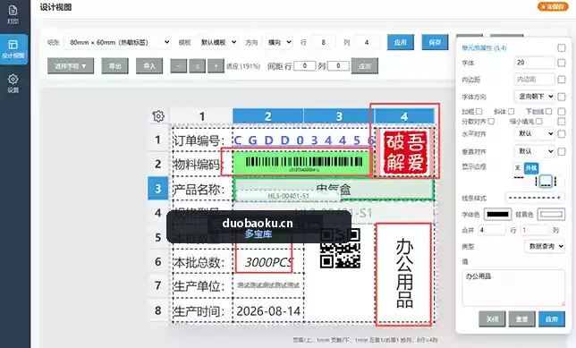Focus the 字体 size field showing 20
Image resolution: width=576 pixels, height=348 pixels.
(x=534, y=63)
